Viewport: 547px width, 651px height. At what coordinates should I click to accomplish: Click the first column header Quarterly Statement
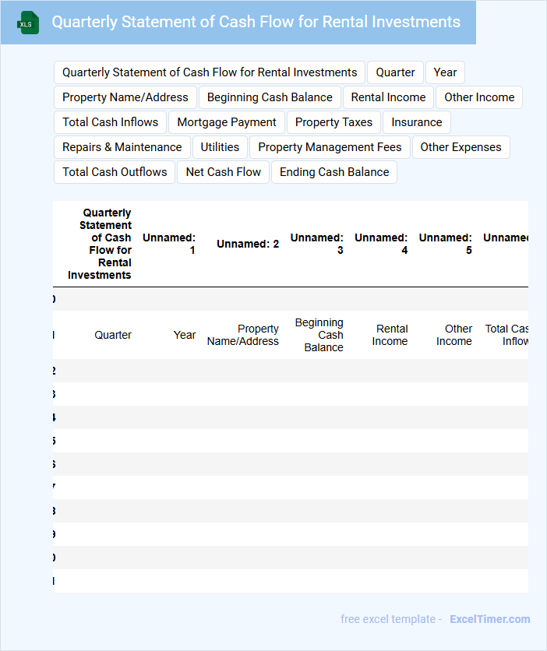[x=100, y=244]
